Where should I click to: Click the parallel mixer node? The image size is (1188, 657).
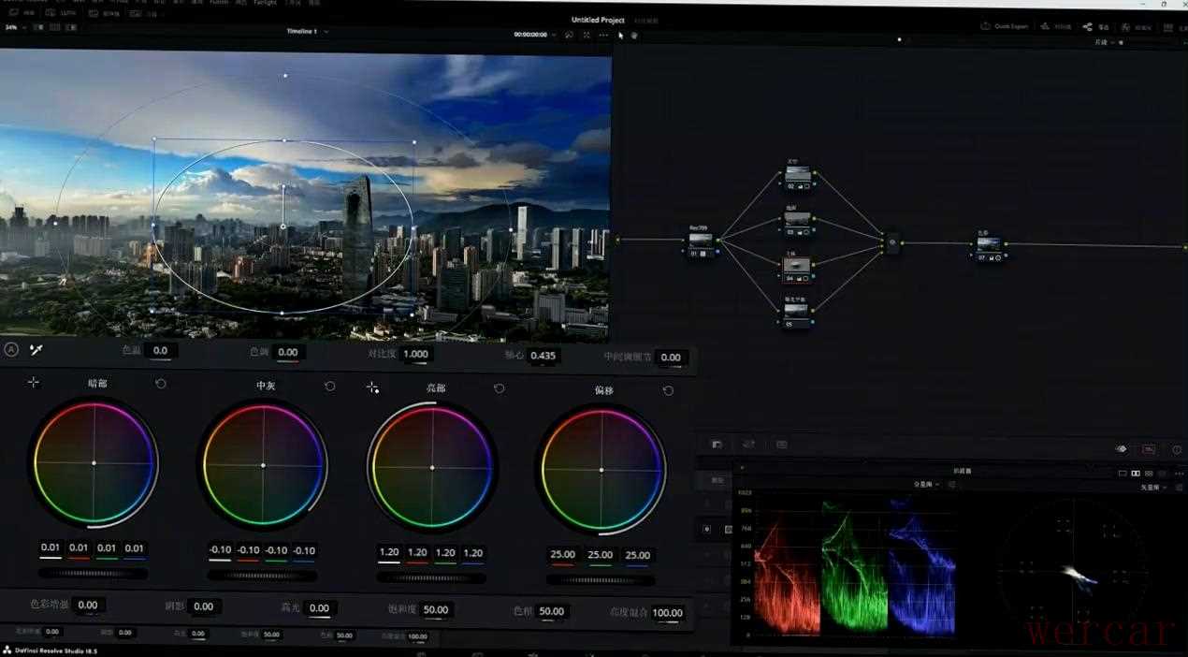(891, 241)
